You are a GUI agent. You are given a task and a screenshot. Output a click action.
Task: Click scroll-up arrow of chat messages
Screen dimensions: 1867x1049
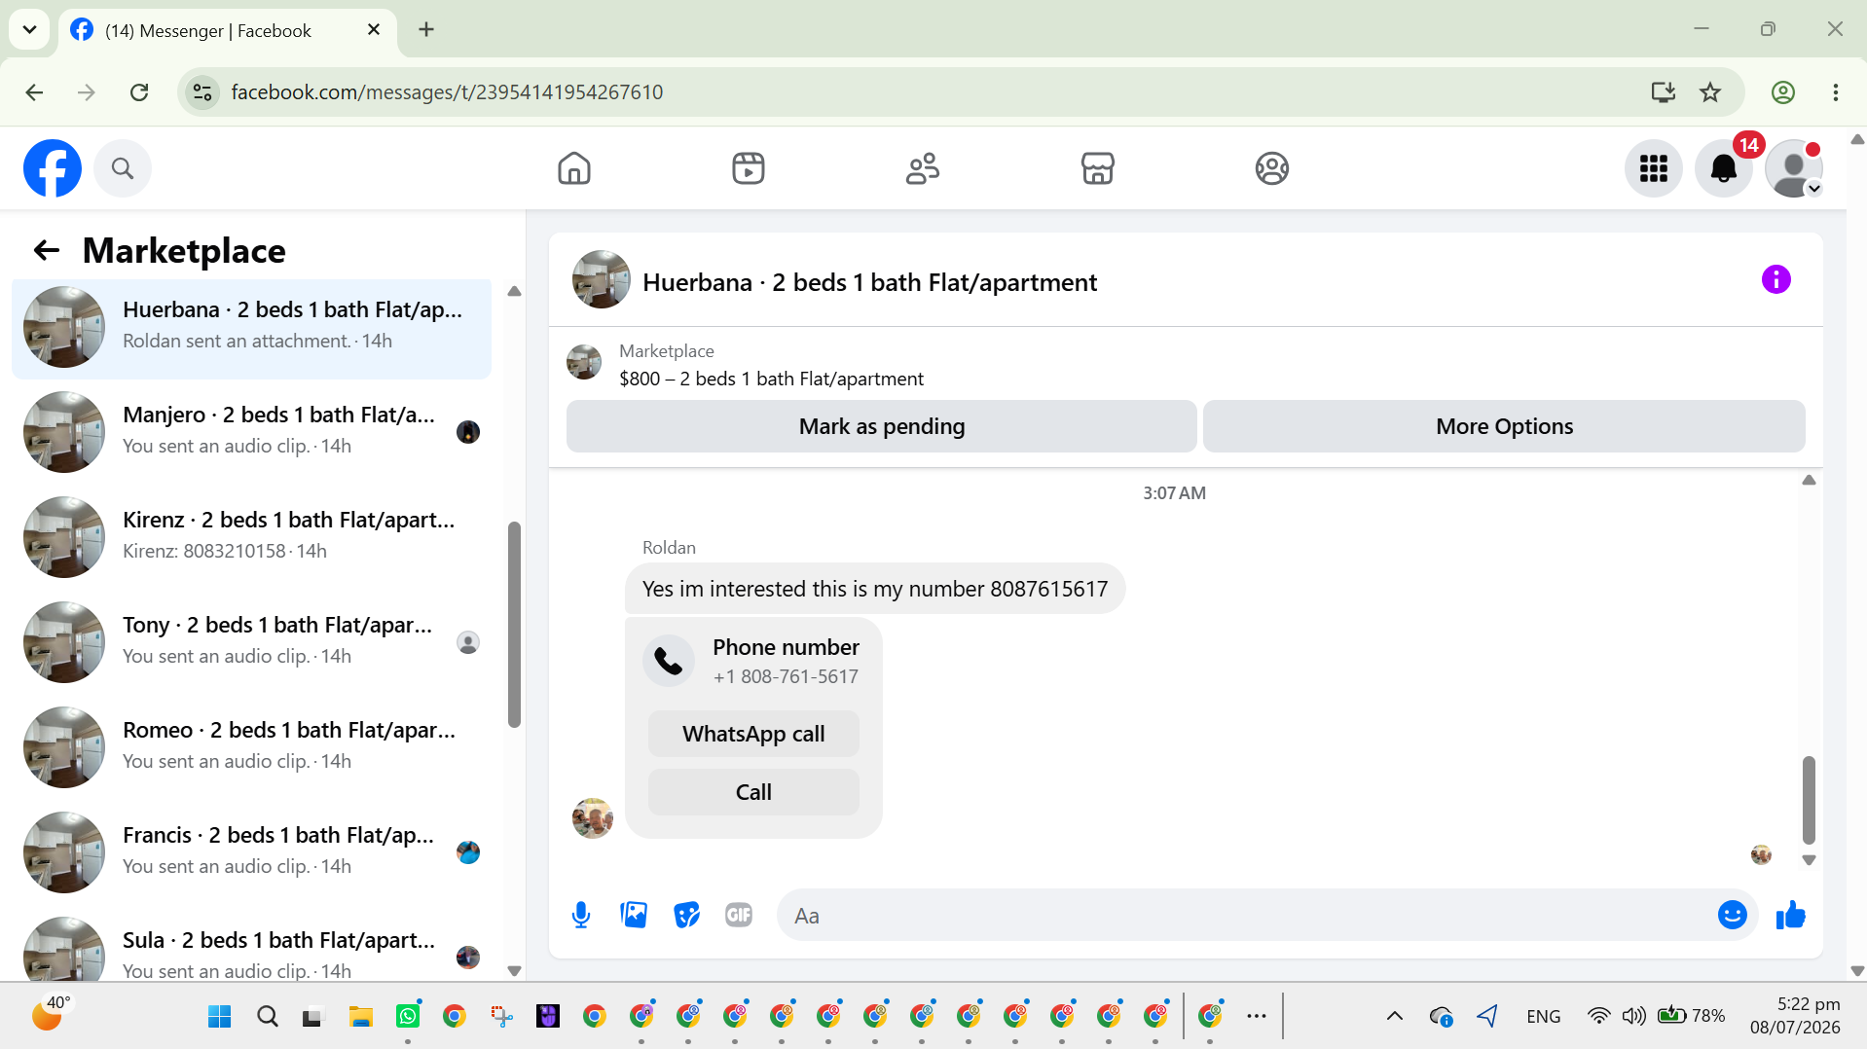point(1809,480)
